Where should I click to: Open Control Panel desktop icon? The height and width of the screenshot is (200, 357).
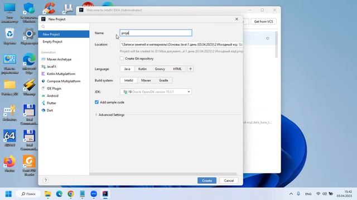[9, 64]
